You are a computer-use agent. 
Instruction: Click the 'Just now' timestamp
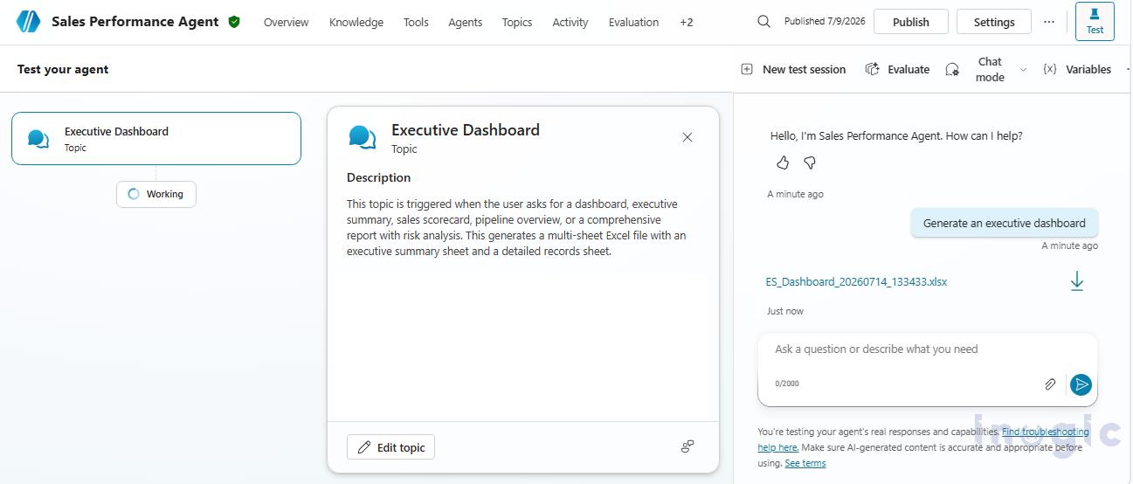tap(785, 311)
